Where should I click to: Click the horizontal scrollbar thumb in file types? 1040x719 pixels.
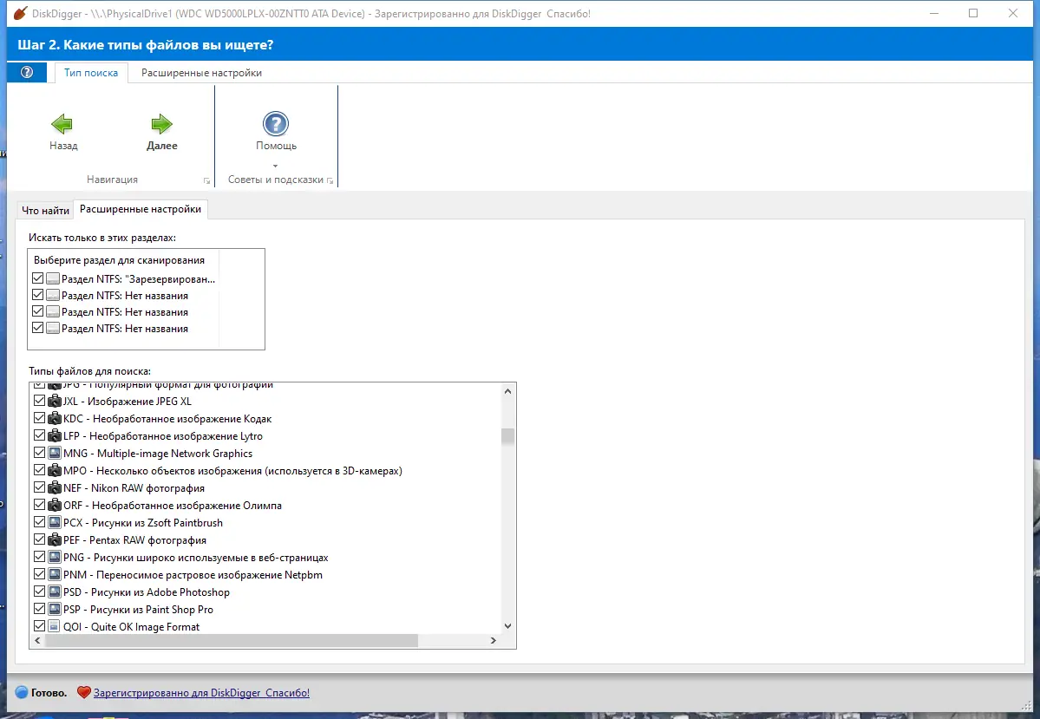click(x=232, y=641)
